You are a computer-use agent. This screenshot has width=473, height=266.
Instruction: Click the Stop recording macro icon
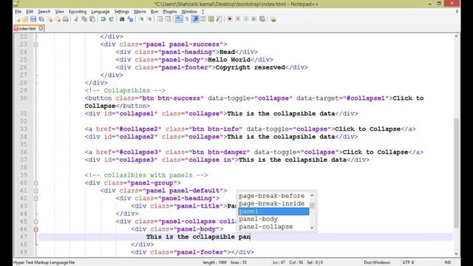pyautogui.click(x=238, y=19)
